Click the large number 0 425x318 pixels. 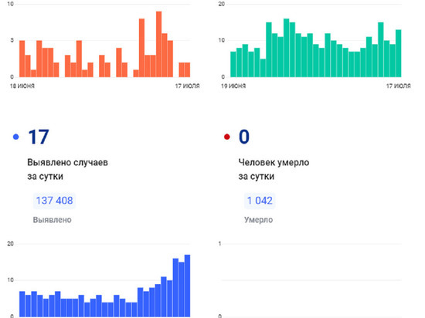click(244, 137)
